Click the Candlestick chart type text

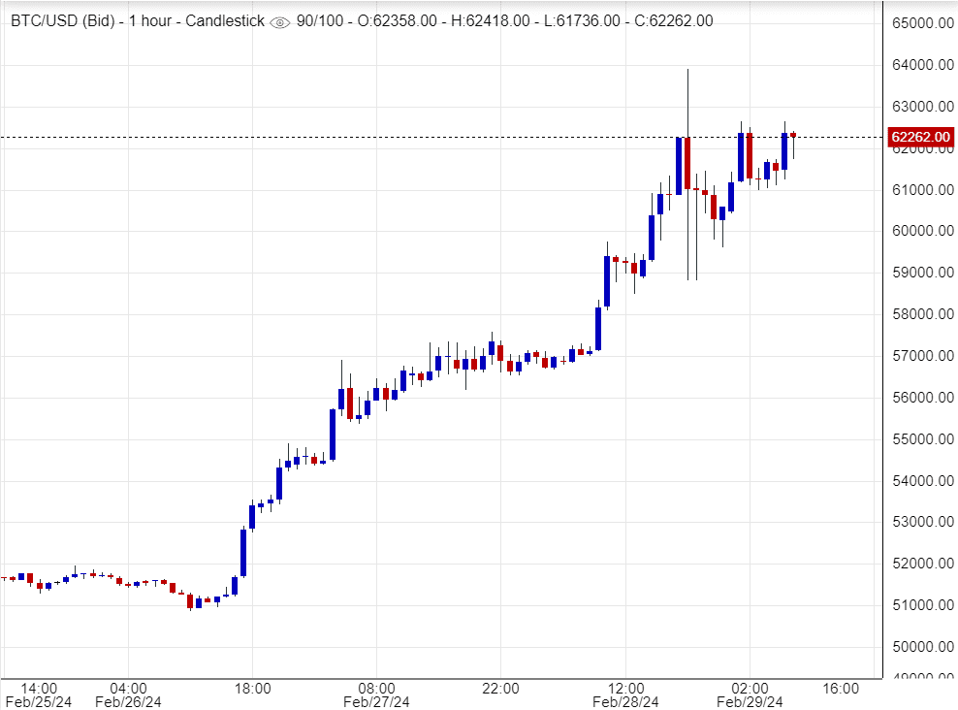[x=223, y=20]
